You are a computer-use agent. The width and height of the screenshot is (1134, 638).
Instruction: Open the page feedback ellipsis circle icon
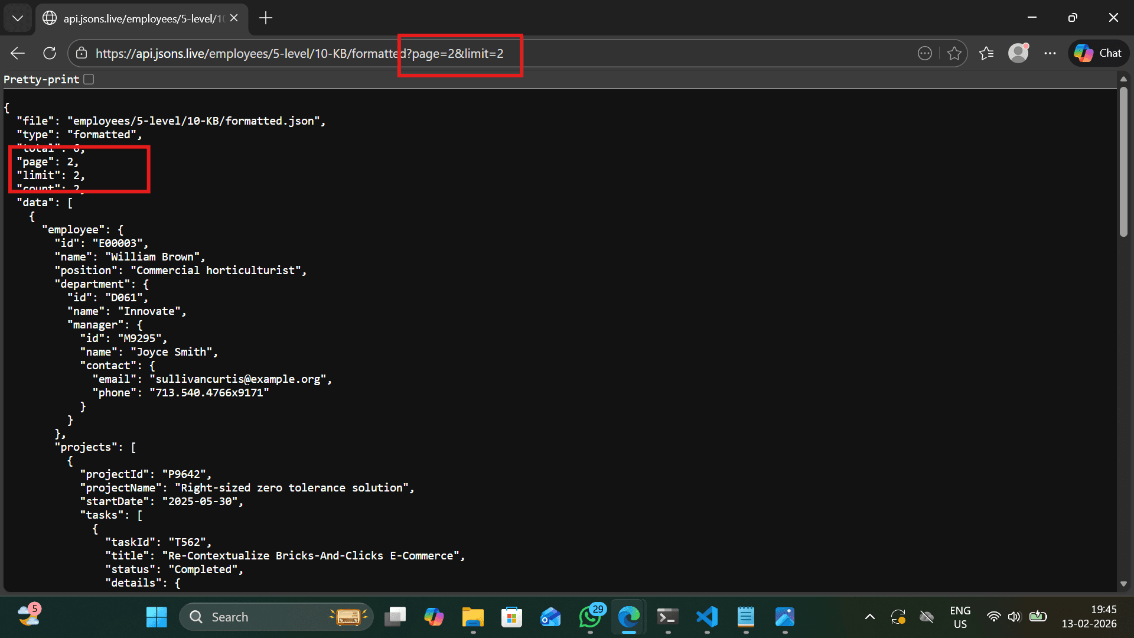coord(924,53)
